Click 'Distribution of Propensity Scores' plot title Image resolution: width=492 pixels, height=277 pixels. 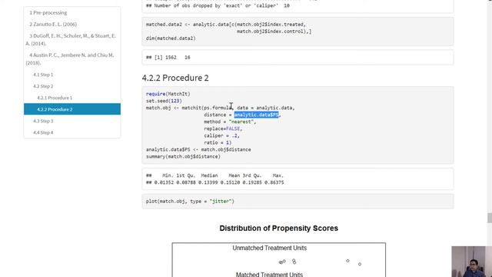click(278, 229)
